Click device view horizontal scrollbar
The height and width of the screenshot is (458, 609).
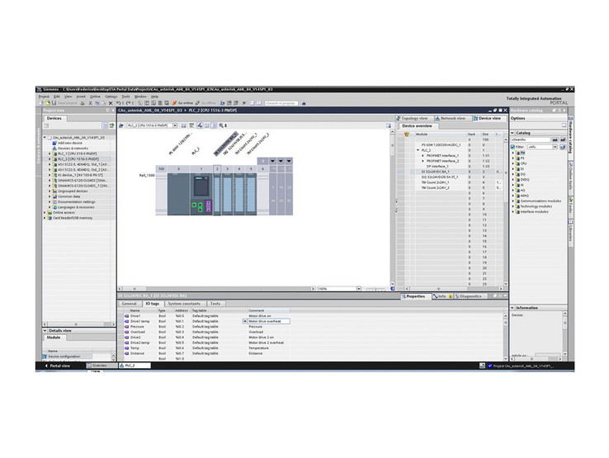[x=217, y=289]
